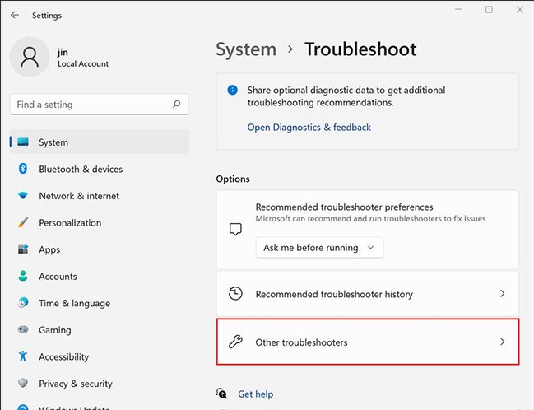534x410 pixels.
Task: Click the Local Account label
Action: [83, 63]
